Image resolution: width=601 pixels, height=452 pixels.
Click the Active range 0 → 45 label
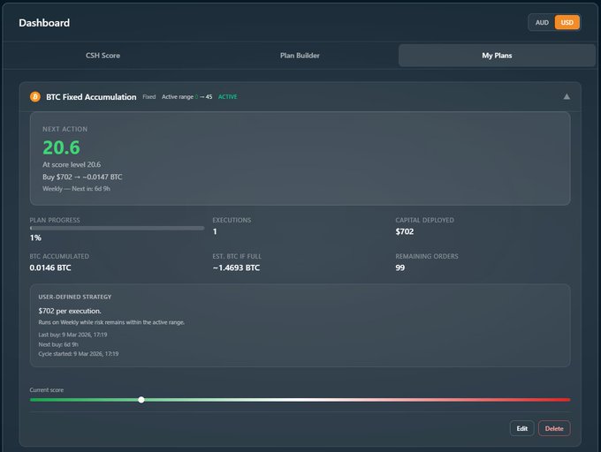(186, 97)
